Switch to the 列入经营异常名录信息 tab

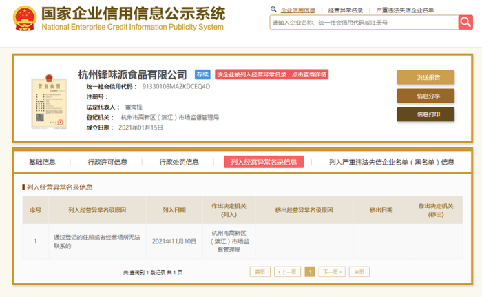[264, 162]
